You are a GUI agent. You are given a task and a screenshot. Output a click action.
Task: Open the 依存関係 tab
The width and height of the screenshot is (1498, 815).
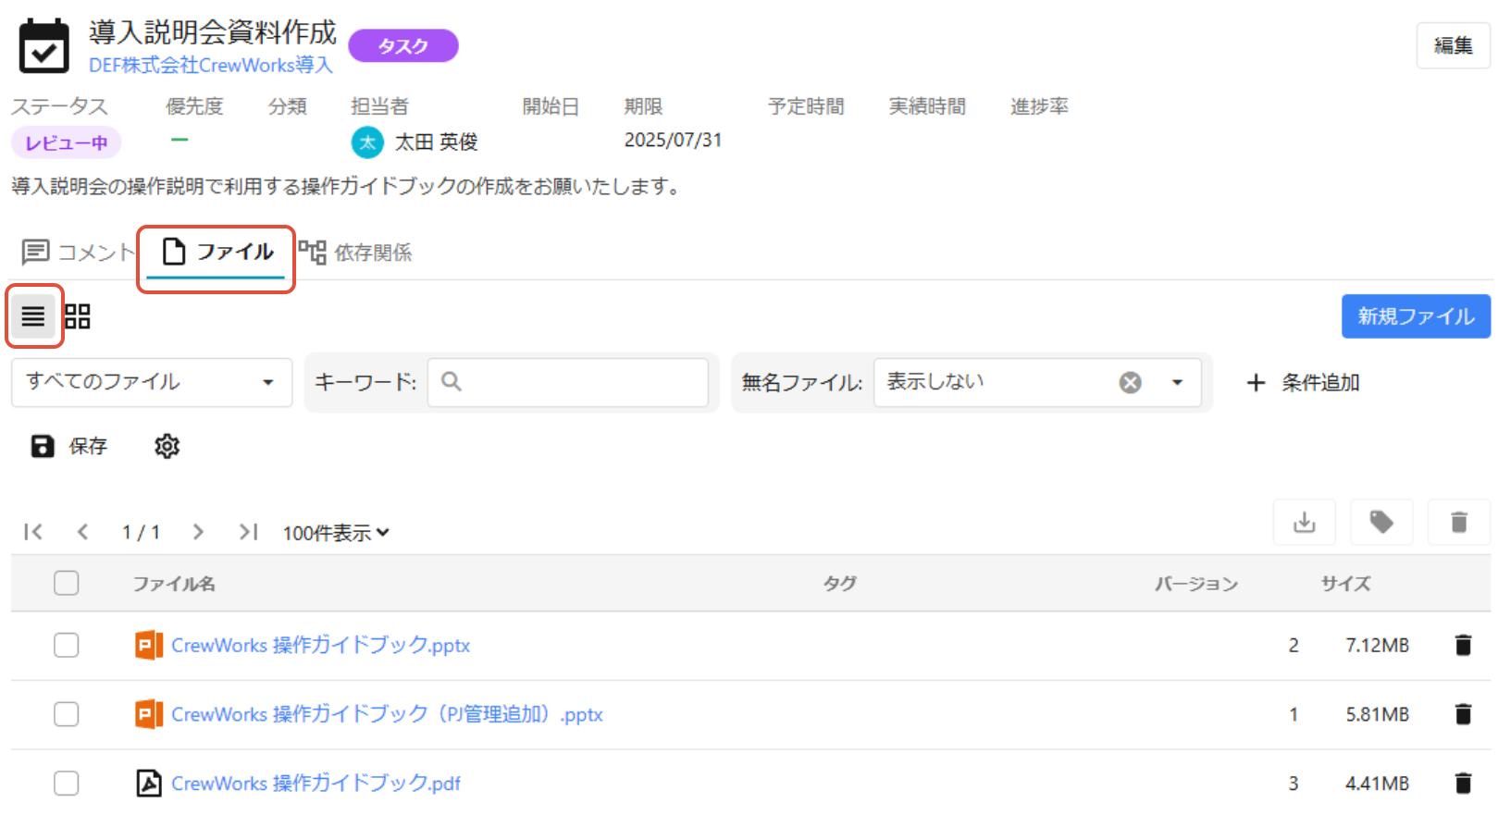[x=355, y=252]
